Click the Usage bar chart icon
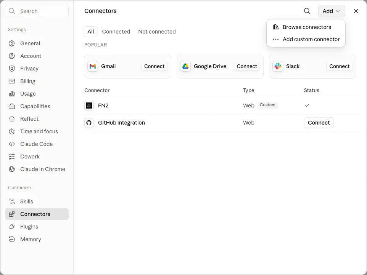This screenshot has height=275, width=367. click(12, 94)
